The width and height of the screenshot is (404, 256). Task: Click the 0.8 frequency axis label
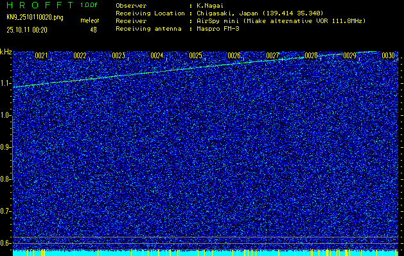pyautogui.click(x=6, y=179)
